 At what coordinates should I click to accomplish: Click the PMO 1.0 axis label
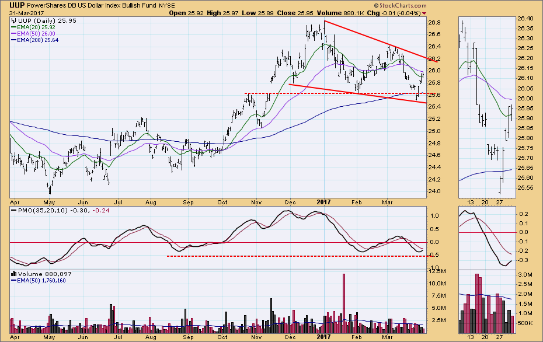434,216
